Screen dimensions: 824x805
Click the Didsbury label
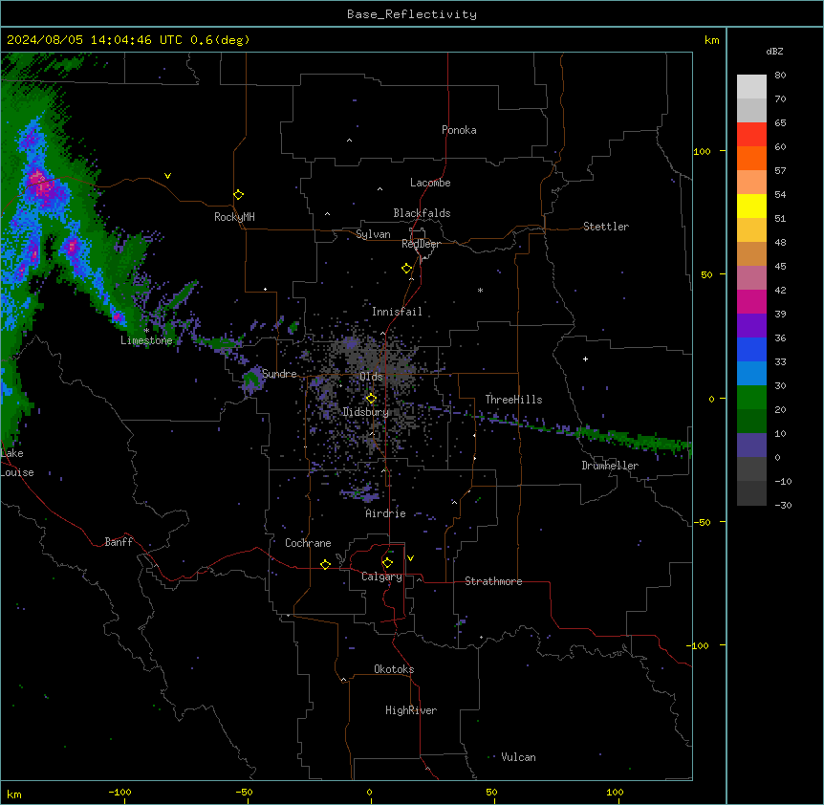[x=366, y=412]
